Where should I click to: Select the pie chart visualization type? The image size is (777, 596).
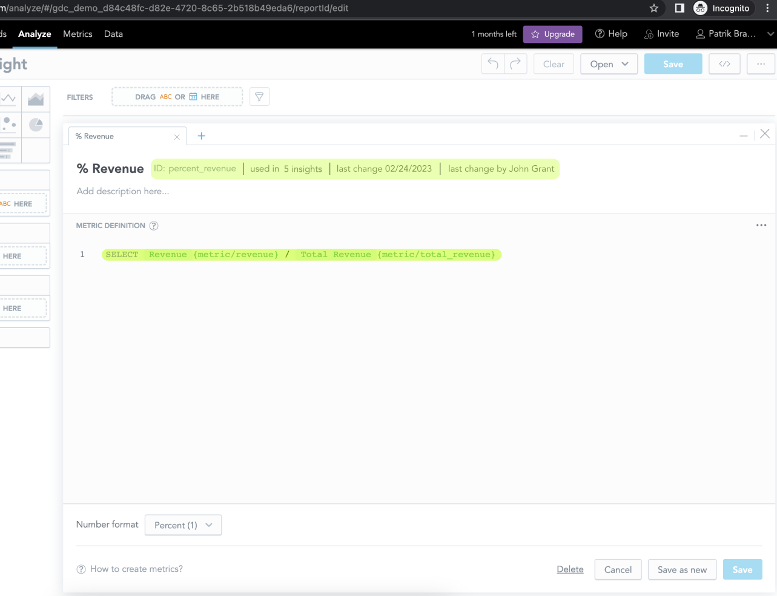pos(36,125)
